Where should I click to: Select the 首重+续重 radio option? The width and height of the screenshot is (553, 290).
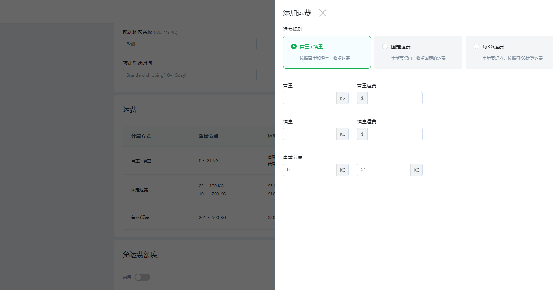[x=294, y=46]
